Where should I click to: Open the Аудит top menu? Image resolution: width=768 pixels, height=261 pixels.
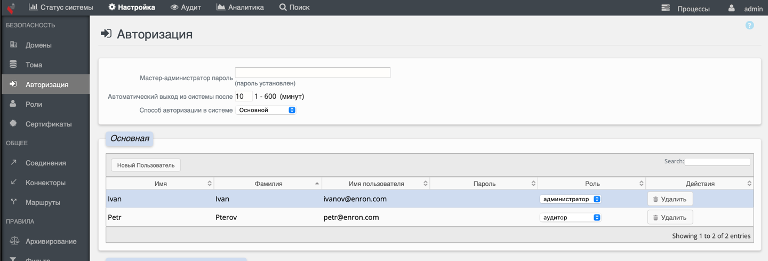tap(186, 7)
